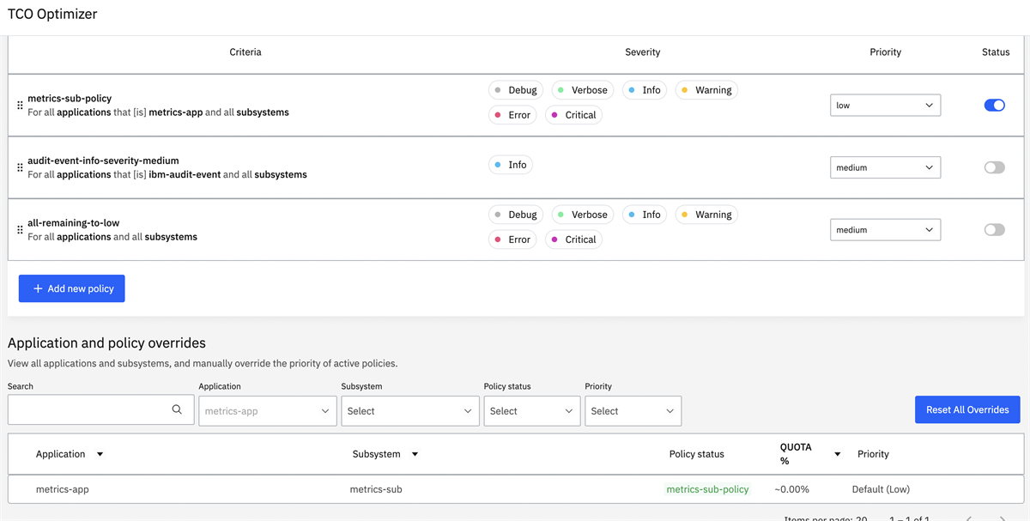Click drag handle for metrics-sub-policy row
The height and width of the screenshot is (521, 1030).
pos(20,106)
